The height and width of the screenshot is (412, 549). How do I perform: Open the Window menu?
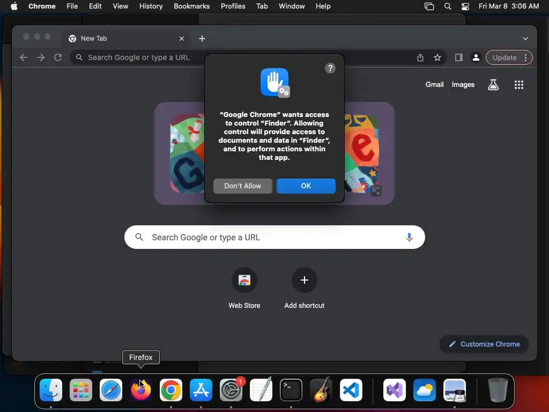(292, 6)
